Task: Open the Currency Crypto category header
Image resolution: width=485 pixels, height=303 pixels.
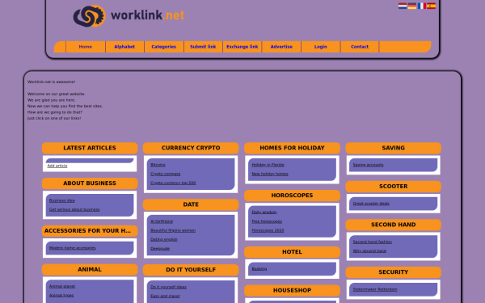Action: [191, 148]
